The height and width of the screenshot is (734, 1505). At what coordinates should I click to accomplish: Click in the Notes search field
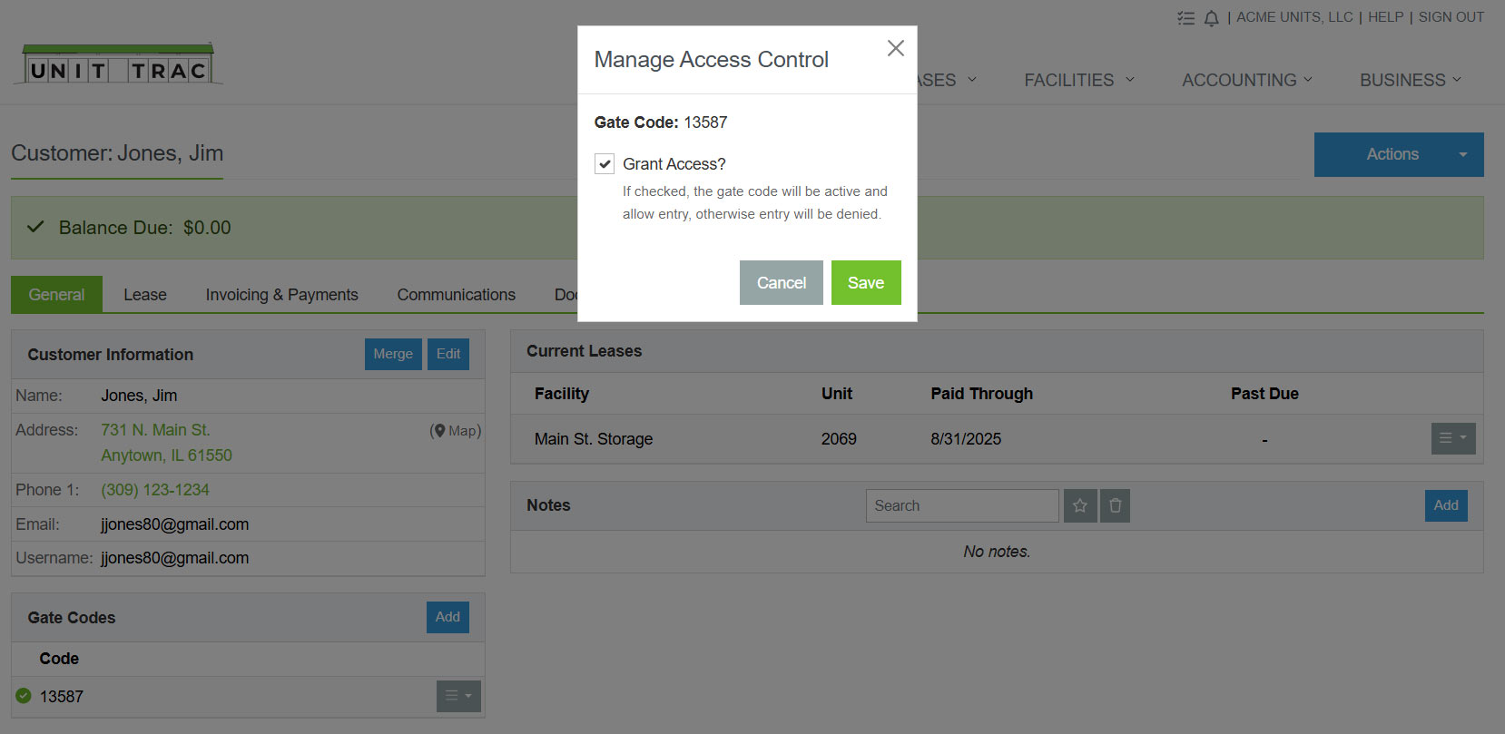coord(961,506)
